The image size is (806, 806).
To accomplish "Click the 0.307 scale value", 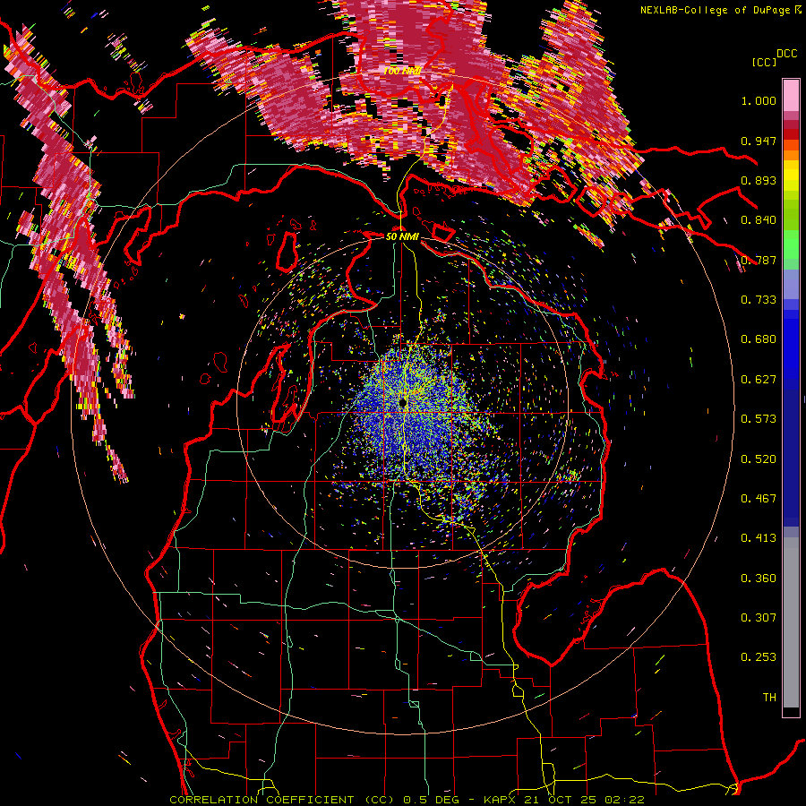I will point(759,618).
